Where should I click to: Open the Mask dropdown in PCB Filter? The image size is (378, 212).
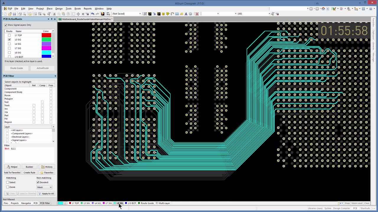coord(44,187)
